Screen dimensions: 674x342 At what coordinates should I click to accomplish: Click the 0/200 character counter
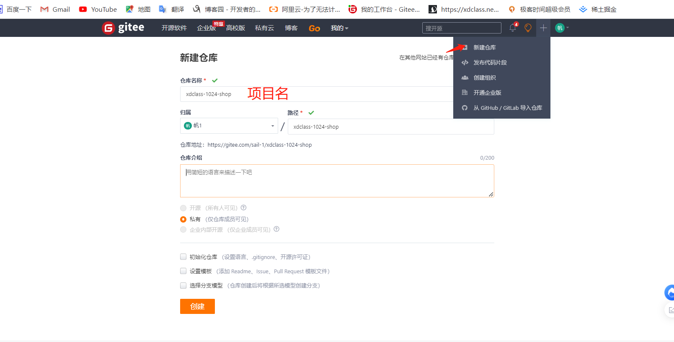[x=487, y=158]
